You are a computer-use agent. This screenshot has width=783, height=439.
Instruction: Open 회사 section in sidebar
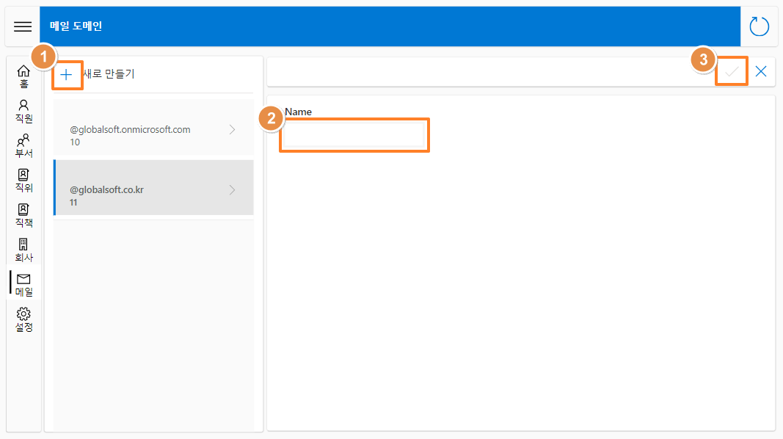coord(23,250)
